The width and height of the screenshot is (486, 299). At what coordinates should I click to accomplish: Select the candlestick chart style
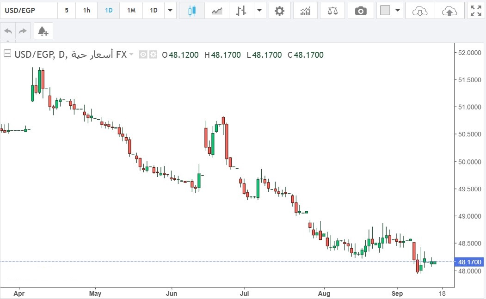[x=192, y=11]
